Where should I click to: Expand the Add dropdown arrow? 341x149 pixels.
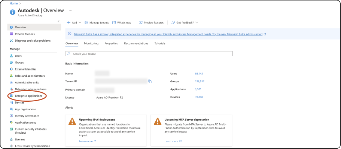[80, 22]
